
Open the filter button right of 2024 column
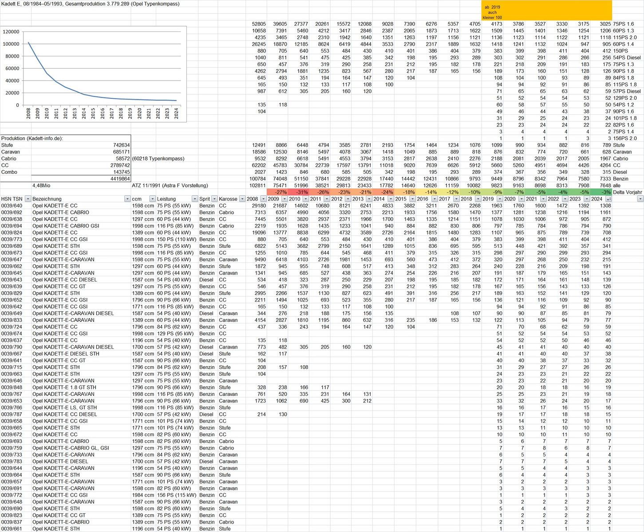pos(640,199)
